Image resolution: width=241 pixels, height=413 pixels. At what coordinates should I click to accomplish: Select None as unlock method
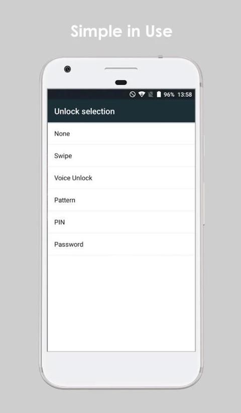[x=122, y=133]
